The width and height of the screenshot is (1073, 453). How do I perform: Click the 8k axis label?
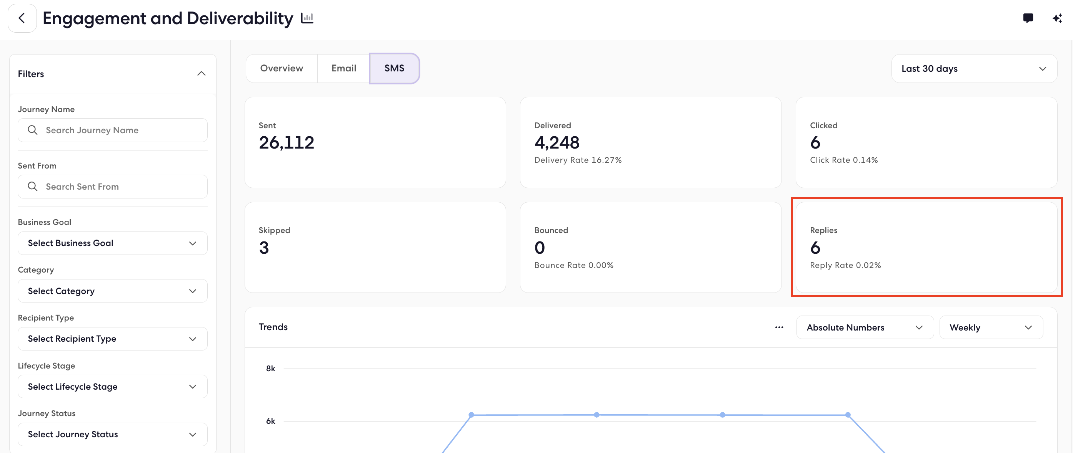tap(271, 369)
